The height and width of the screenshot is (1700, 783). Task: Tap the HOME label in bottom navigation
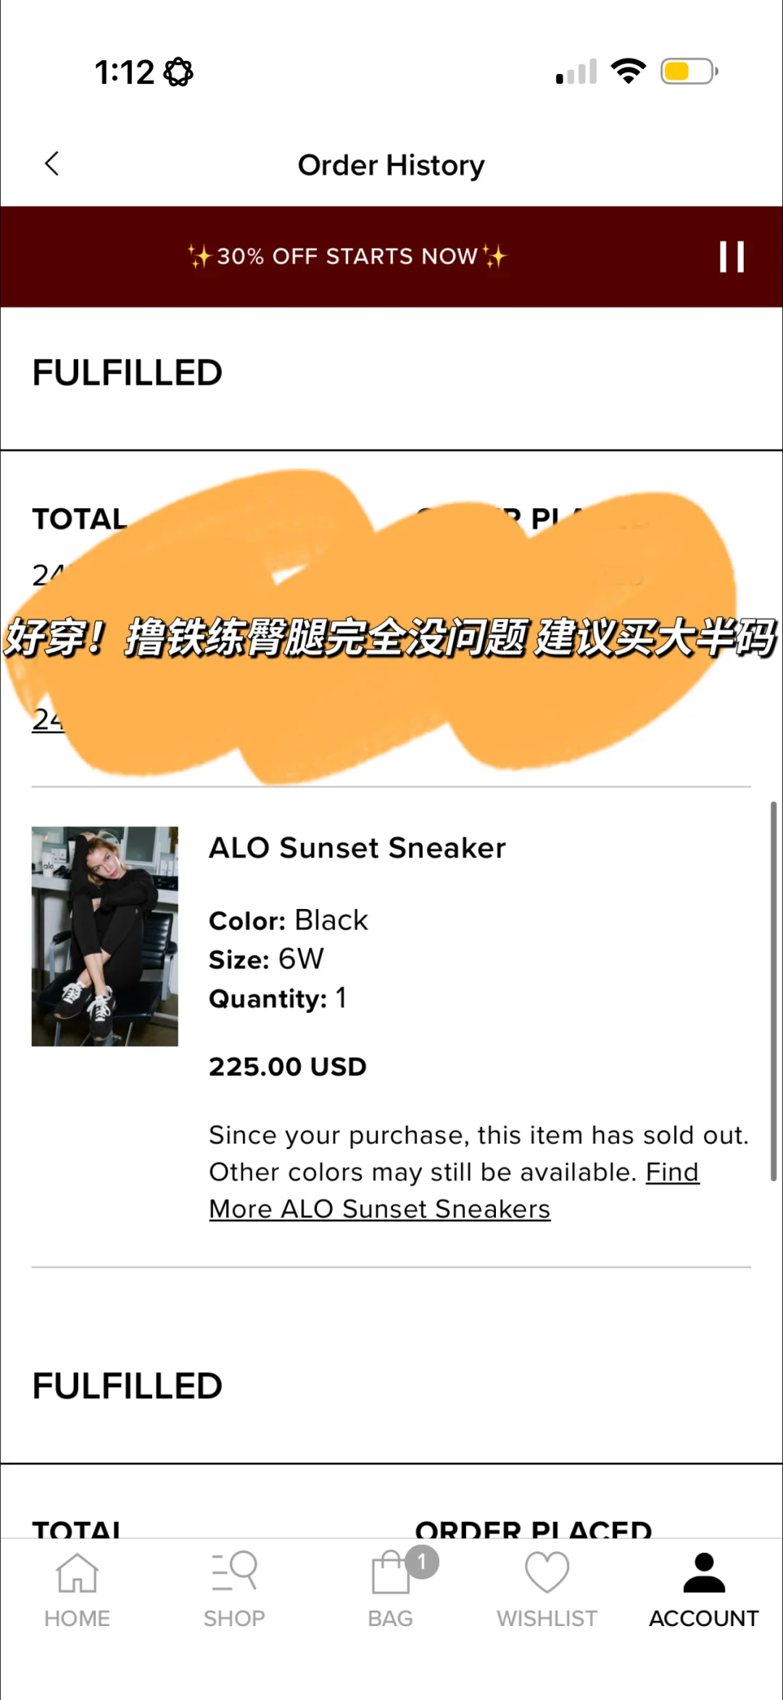(77, 1618)
